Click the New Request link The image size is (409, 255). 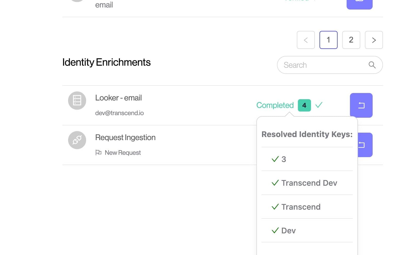[123, 153]
